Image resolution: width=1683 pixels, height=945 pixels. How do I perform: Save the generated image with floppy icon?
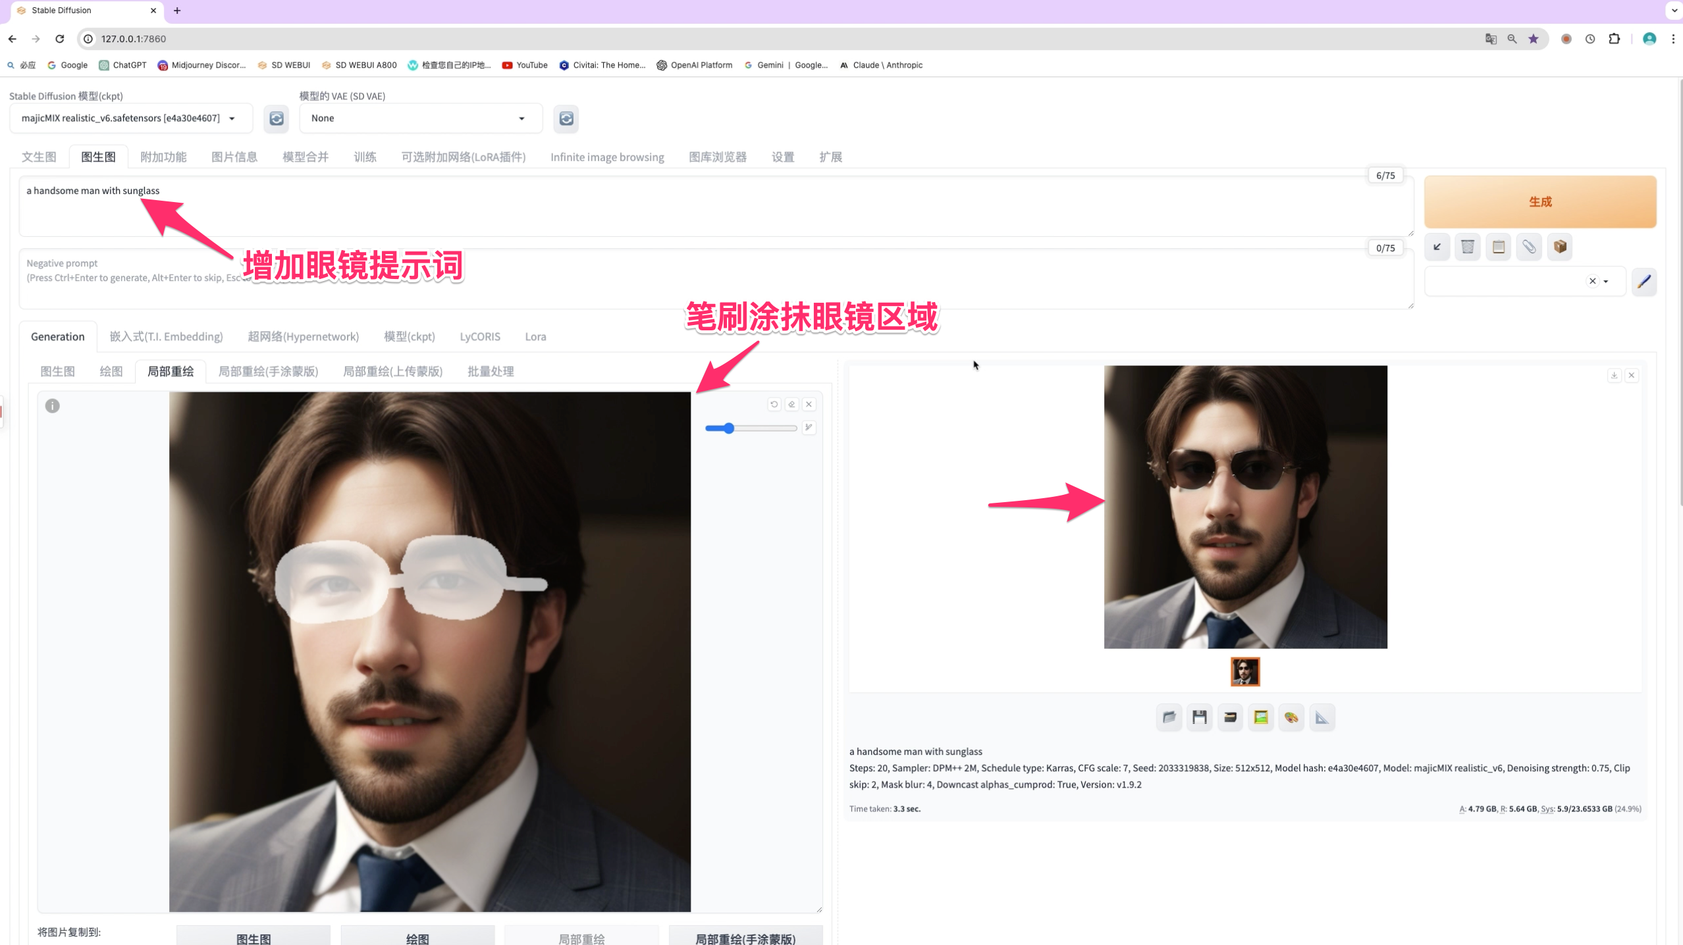click(1200, 717)
